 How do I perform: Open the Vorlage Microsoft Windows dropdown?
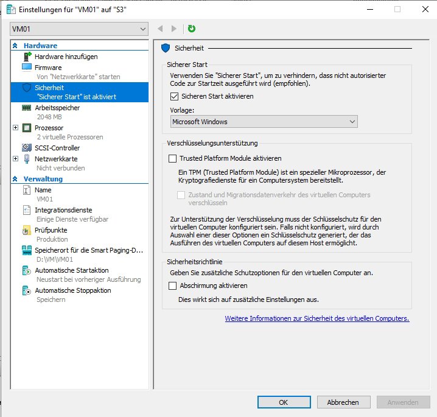264,122
